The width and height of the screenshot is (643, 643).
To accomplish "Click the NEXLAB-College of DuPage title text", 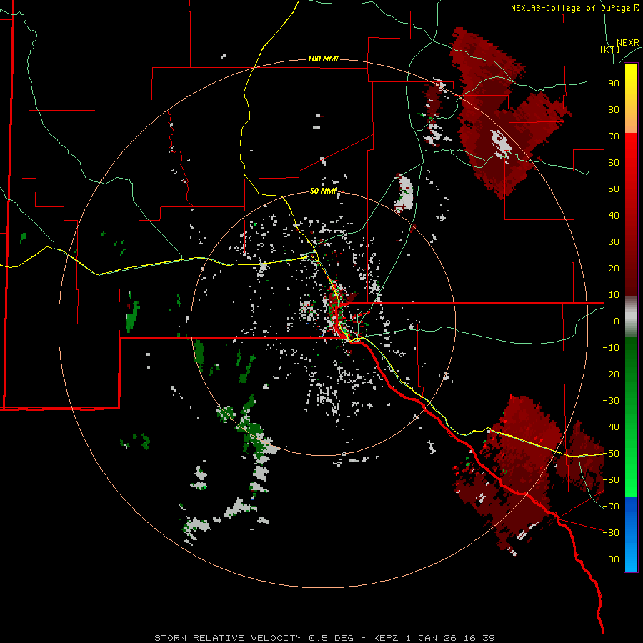I will [x=574, y=8].
